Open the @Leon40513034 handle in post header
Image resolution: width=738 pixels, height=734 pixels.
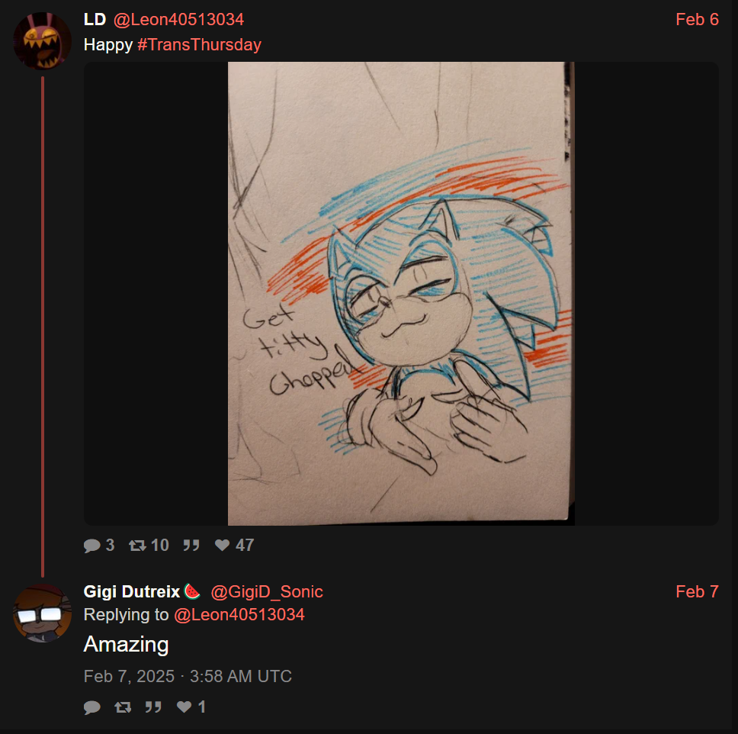pos(179,20)
